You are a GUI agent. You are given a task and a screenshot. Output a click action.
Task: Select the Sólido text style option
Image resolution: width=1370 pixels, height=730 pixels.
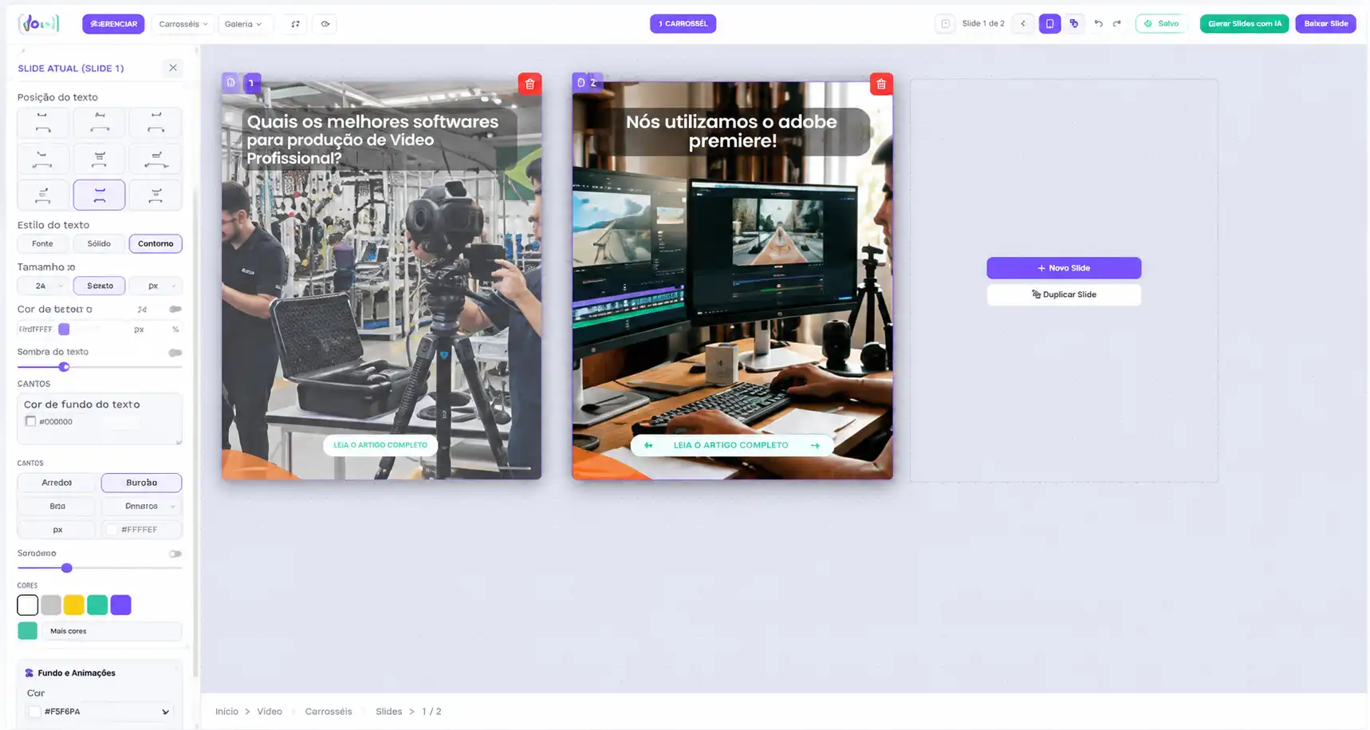(x=99, y=243)
